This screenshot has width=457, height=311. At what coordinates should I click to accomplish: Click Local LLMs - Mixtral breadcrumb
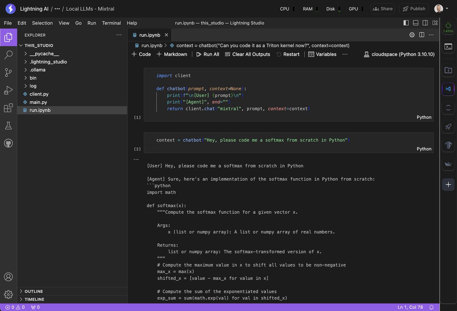pos(90,9)
